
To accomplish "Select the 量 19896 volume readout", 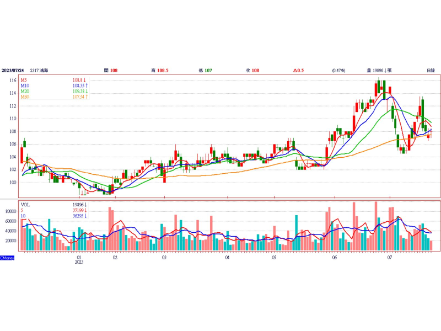I will (379, 71).
